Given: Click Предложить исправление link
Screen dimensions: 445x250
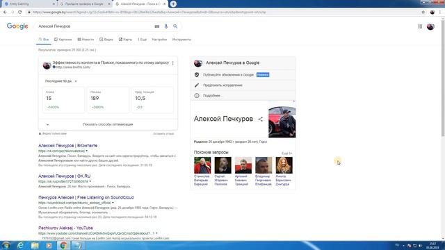Looking at the screenshot, I should pyautogui.click(x=222, y=85).
